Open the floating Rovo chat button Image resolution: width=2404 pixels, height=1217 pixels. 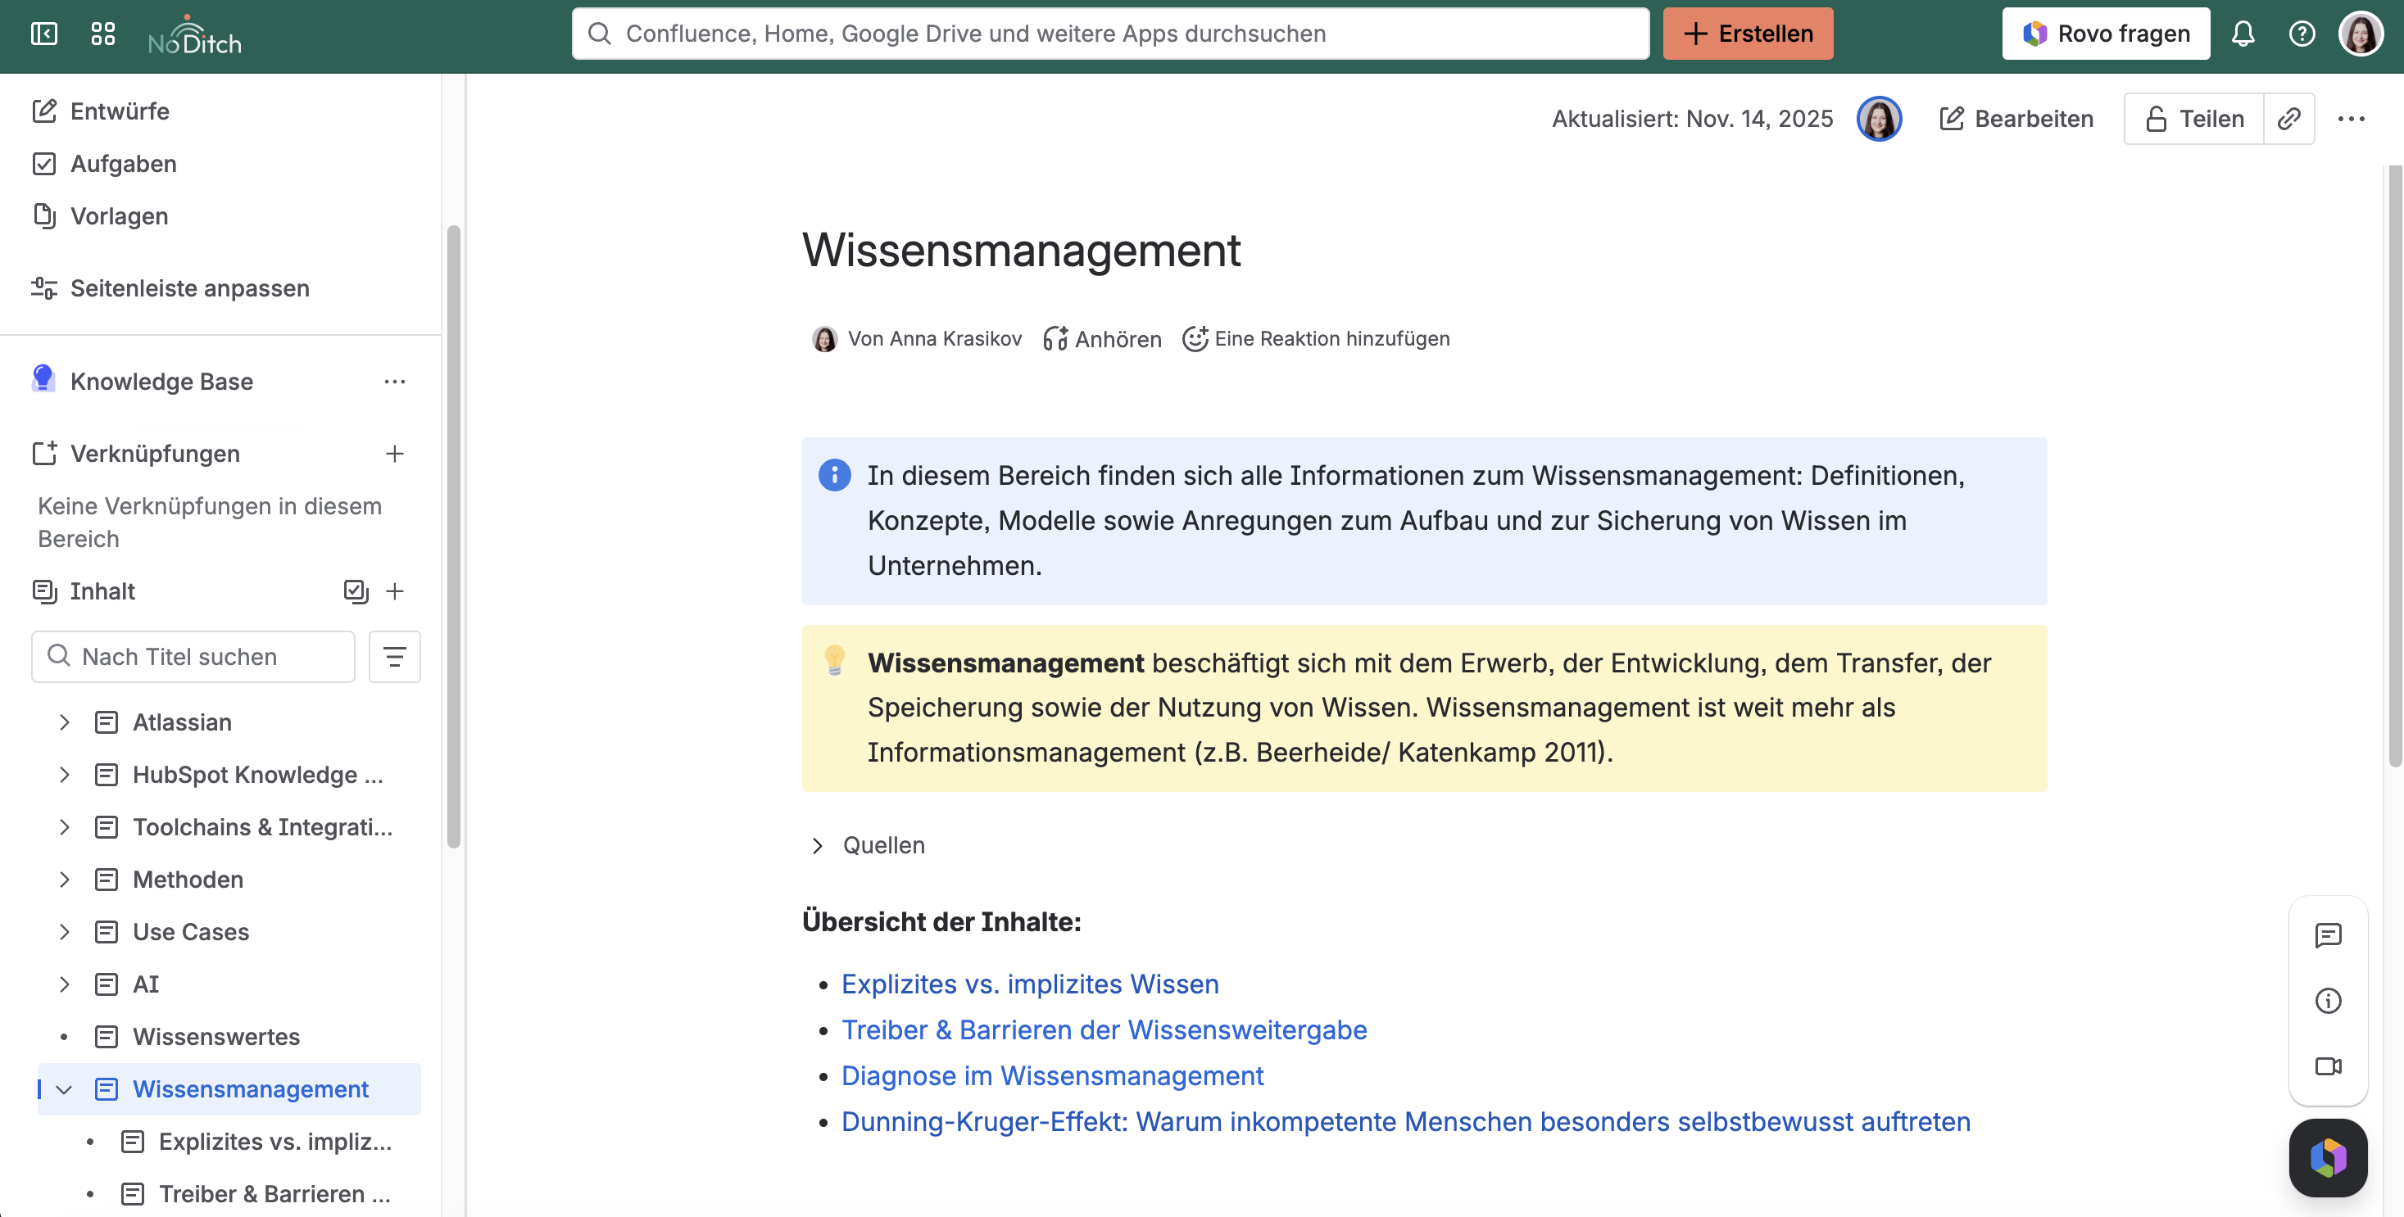tap(2328, 1157)
